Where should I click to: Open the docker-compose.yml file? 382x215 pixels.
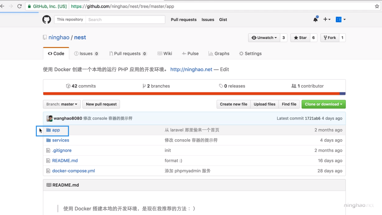74,171
